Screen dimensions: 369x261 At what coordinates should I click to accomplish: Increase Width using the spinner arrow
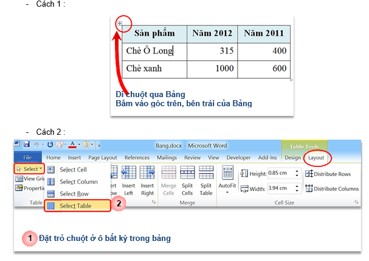tap(296, 186)
